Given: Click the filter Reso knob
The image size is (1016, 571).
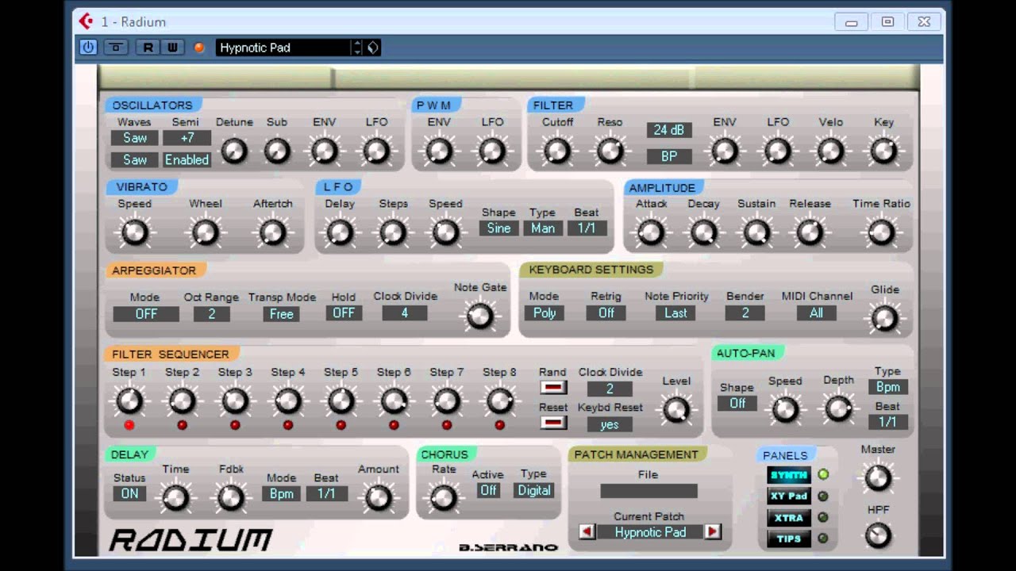Looking at the screenshot, I should pyautogui.click(x=610, y=151).
